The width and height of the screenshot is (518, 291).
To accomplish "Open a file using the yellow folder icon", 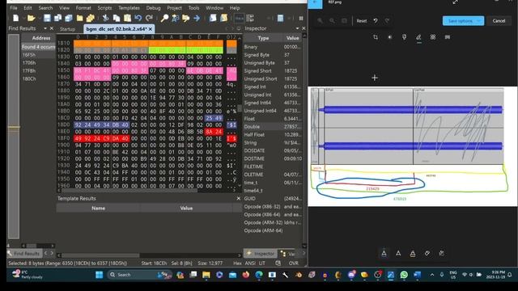I will click(x=31, y=18).
